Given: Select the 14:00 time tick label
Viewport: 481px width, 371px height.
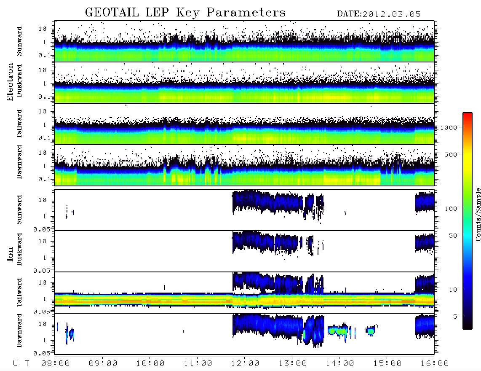Looking at the screenshot, I should pyautogui.click(x=340, y=363).
